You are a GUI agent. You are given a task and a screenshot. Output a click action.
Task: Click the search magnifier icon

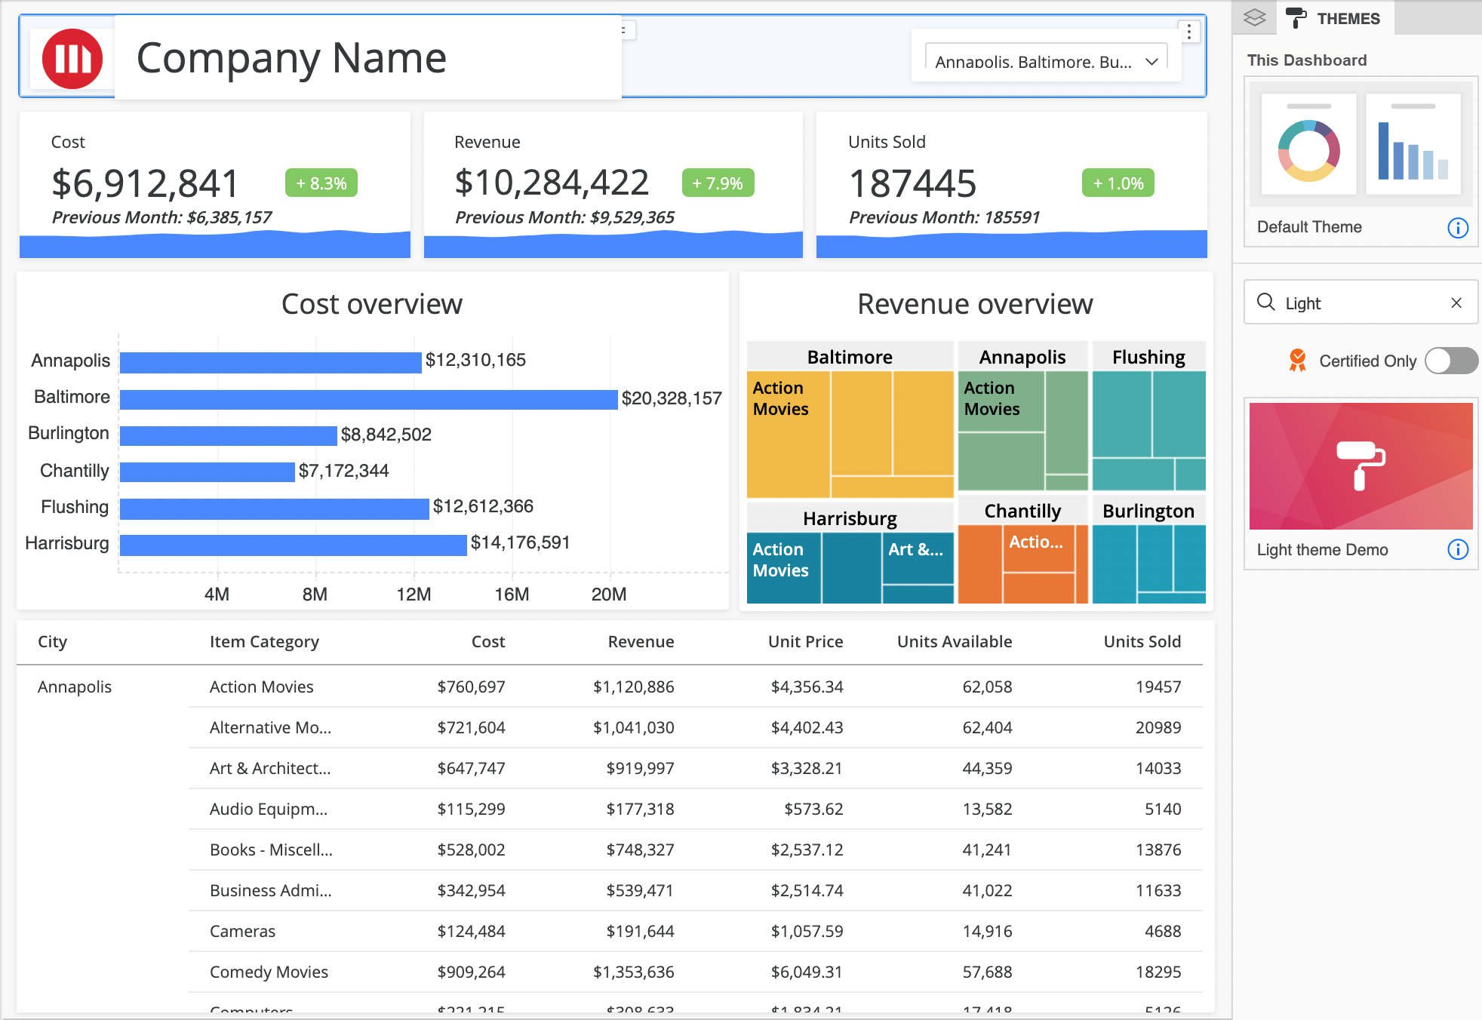click(x=1265, y=303)
